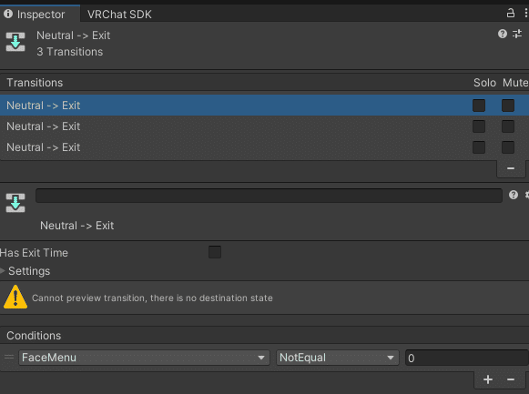This screenshot has height=394, width=529.
Task: Select the Inspector tab
Action: pyautogui.click(x=40, y=15)
